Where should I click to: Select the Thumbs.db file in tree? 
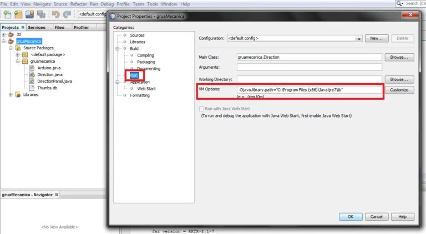pos(47,88)
